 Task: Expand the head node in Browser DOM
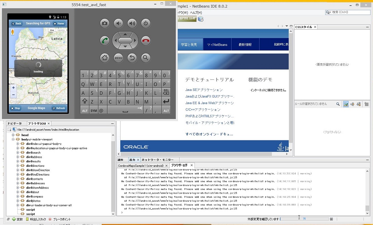[13, 135]
